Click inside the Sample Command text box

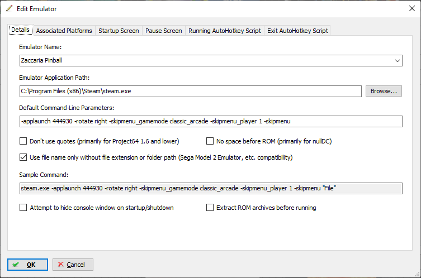point(210,188)
